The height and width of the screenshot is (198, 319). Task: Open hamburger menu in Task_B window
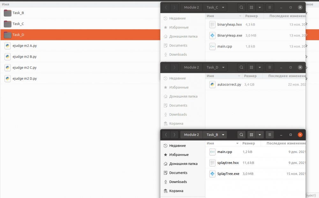coord(270,135)
